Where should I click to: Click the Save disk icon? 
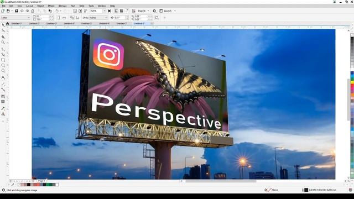coord(17,11)
